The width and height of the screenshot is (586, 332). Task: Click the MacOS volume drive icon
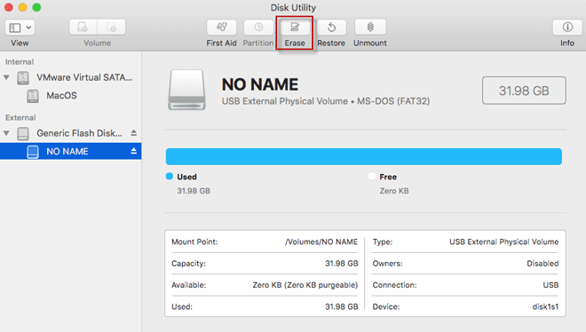(x=33, y=96)
